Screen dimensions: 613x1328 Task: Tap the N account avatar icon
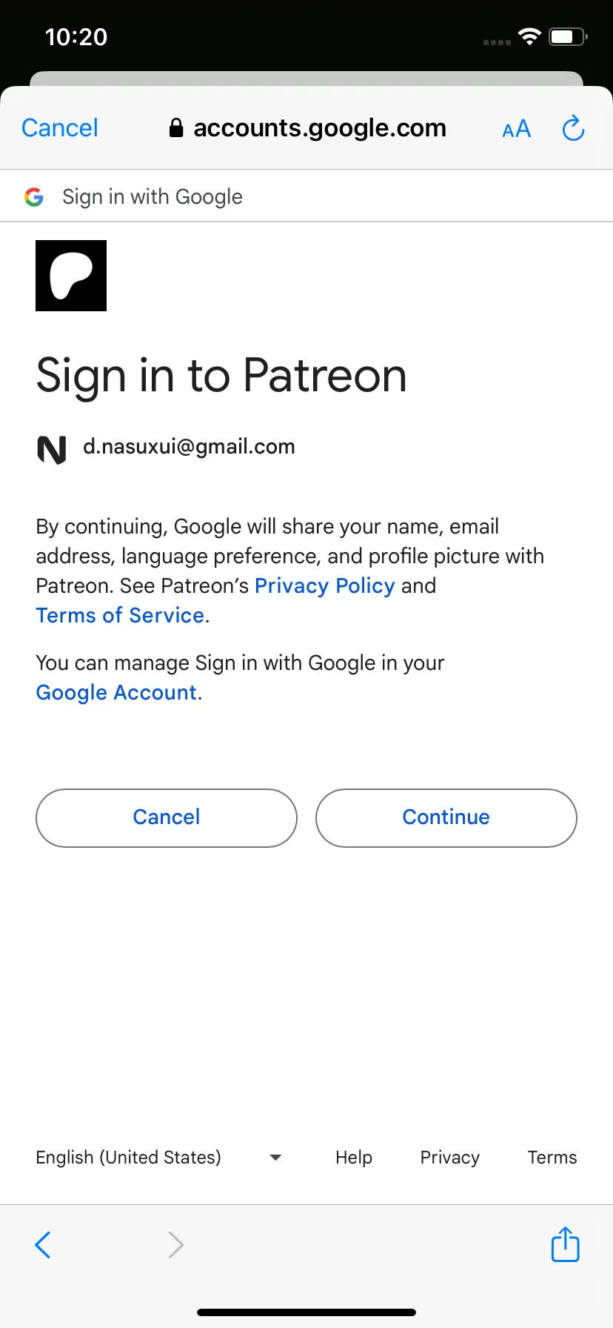(52, 450)
